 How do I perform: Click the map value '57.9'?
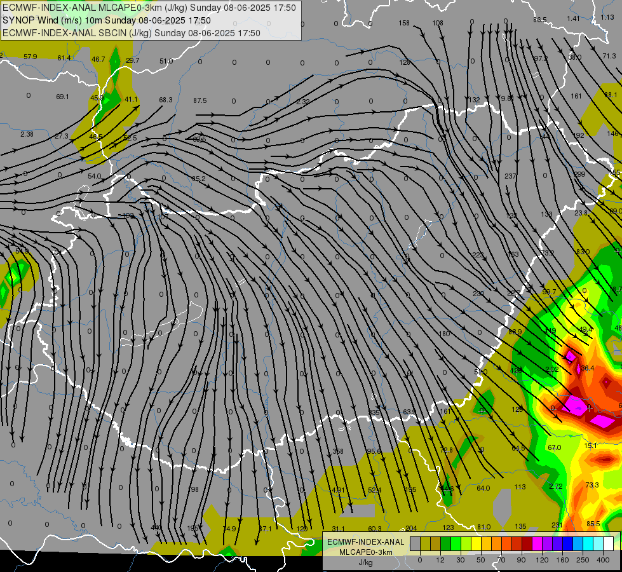(30, 57)
